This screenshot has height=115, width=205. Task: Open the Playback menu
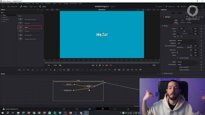coord(48,4)
